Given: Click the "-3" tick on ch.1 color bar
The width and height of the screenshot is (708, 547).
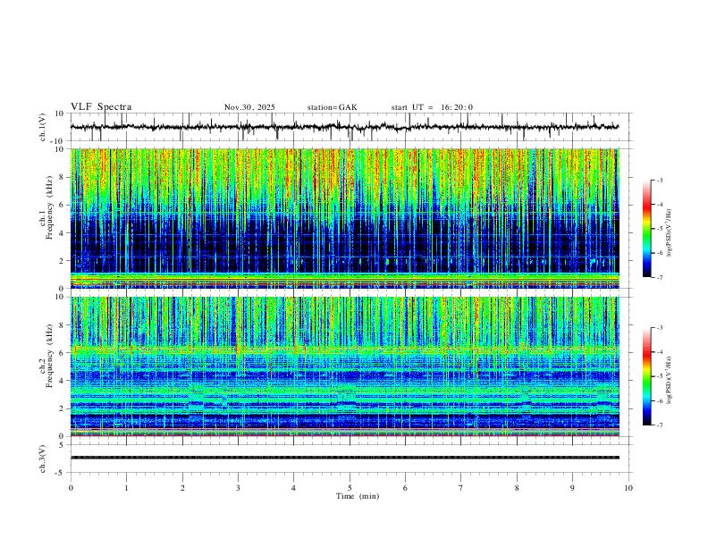Looking at the screenshot, I should (x=659, y=180).
